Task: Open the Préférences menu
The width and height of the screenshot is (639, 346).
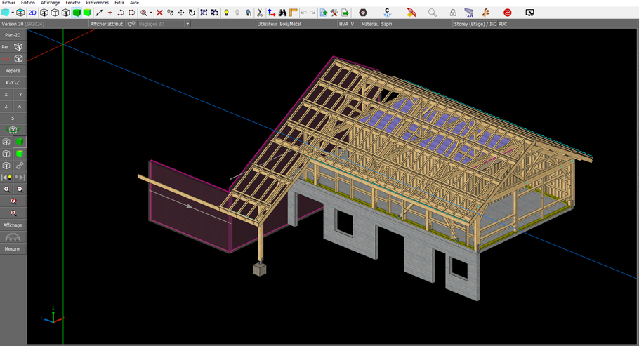Action: (97, 3)
